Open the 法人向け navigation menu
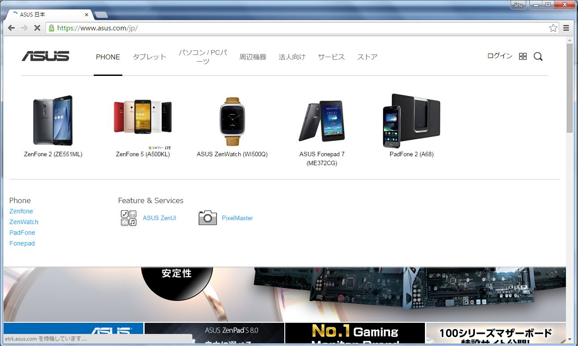This screenshot has width=578, height=346. [292, 57]
